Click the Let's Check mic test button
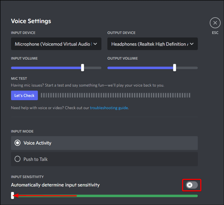The image size is (224, 205). coord(24,95)
